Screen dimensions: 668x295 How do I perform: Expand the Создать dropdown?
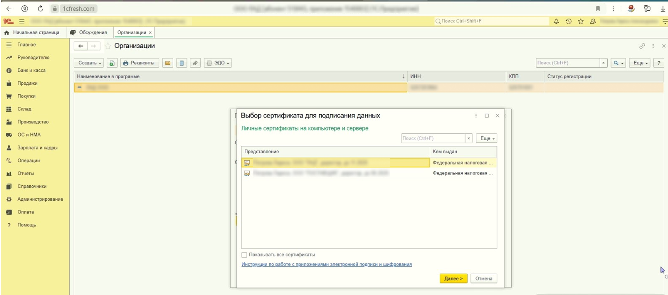pyautogui.click(x=89, y=63)
